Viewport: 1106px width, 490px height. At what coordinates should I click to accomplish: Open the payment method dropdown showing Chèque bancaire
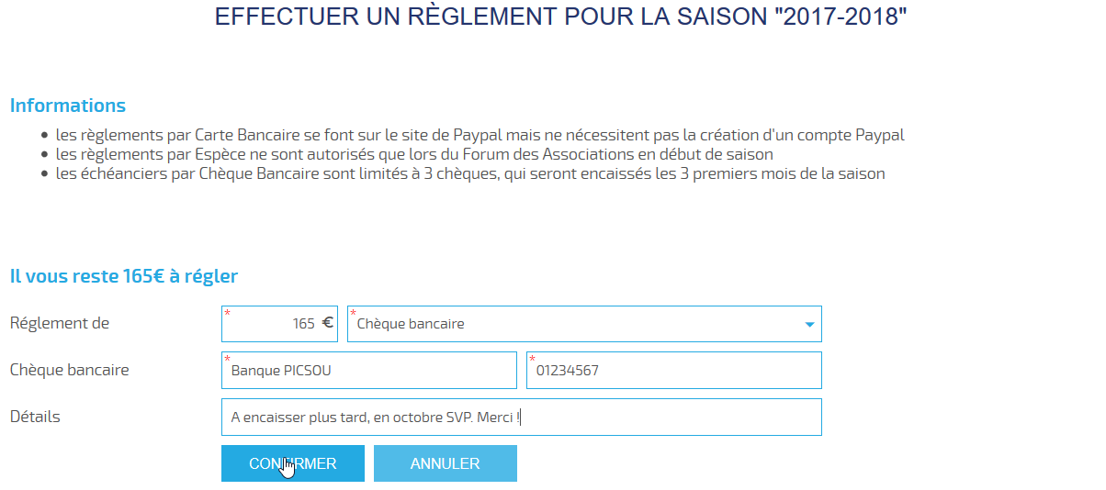point(584,324)
